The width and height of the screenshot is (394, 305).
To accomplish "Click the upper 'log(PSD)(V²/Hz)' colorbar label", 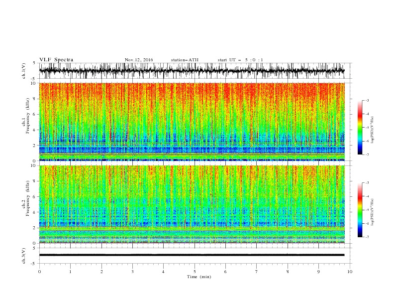I will pyautogui.click(x=373, y=130).
